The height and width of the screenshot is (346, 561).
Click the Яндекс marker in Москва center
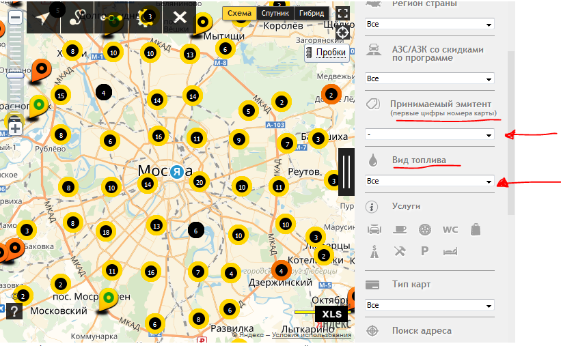click(177, 172)
